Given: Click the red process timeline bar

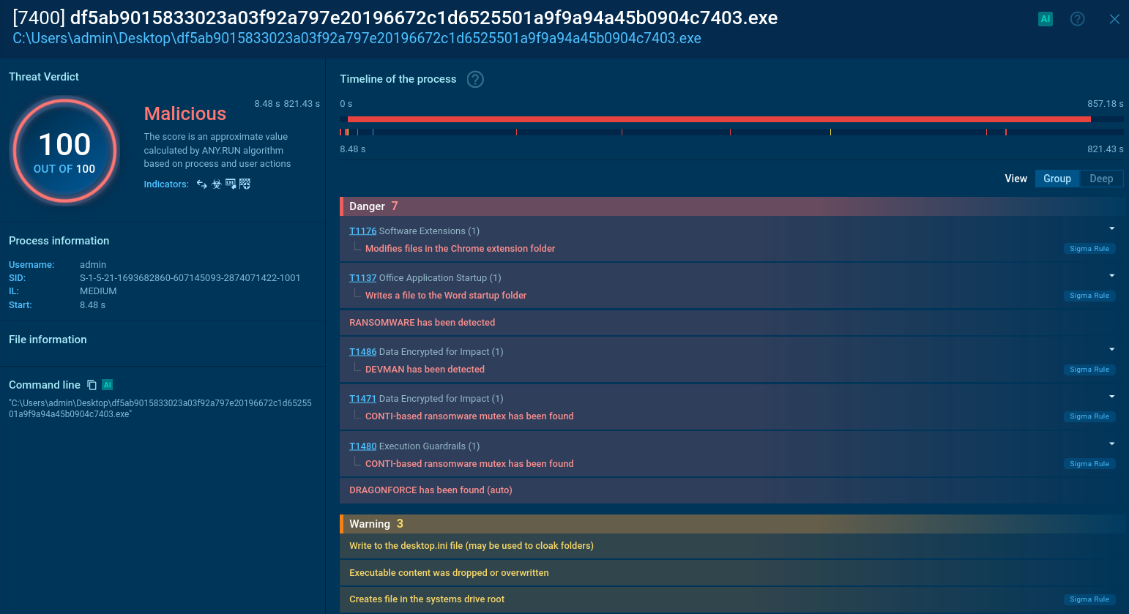Looking at the screenshot, I should (719, 119).
